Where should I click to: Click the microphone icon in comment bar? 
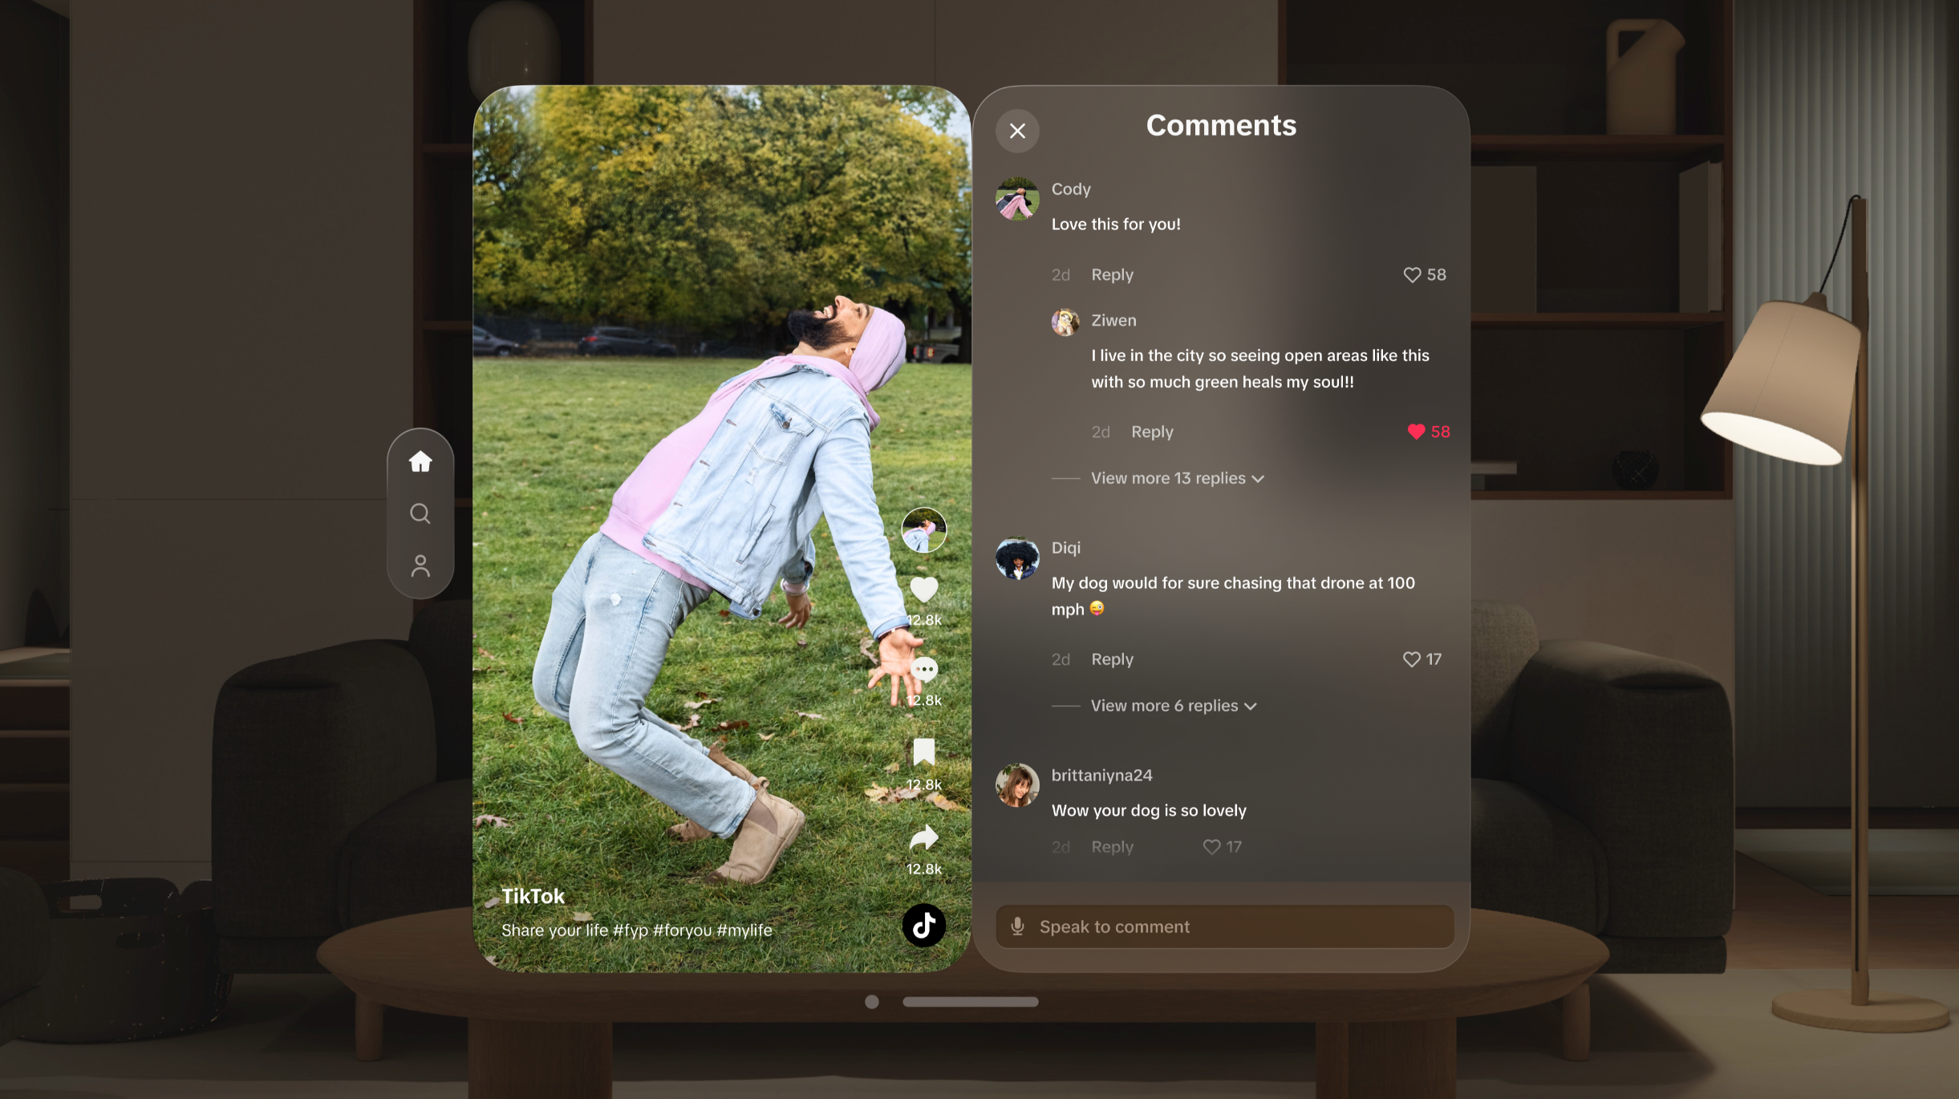coord(1019,926)
